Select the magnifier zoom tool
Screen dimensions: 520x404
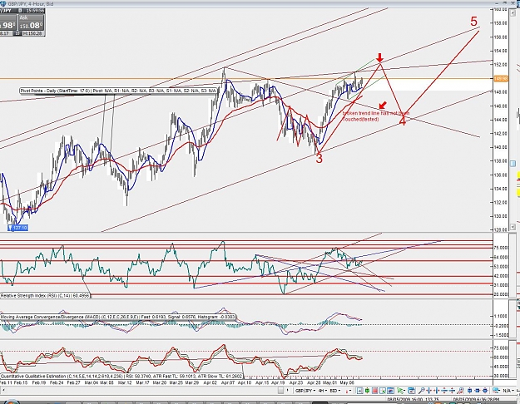[422, 391]
